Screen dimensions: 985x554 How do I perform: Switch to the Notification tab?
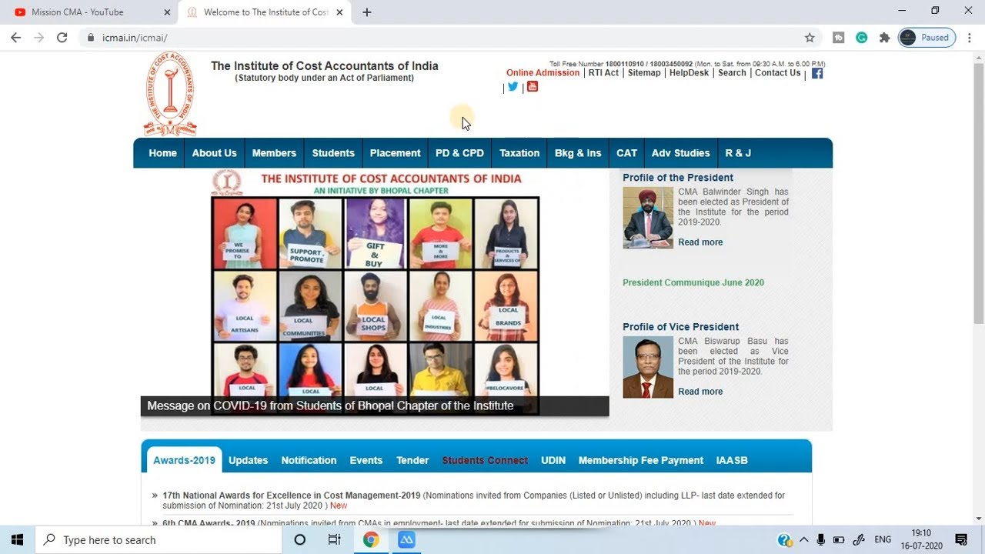[309, 460]
